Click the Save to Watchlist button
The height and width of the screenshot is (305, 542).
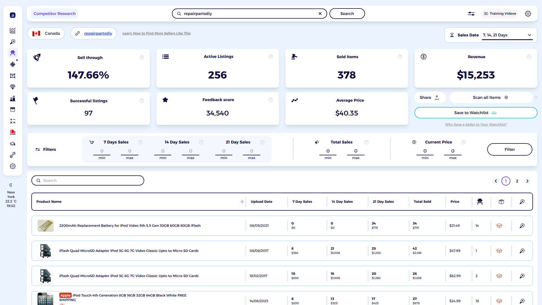(x=476, y=113)
